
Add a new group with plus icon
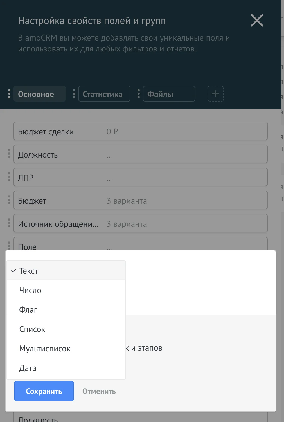point(216,94)
